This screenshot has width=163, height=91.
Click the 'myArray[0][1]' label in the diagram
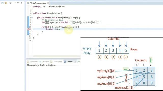[106, 77]
